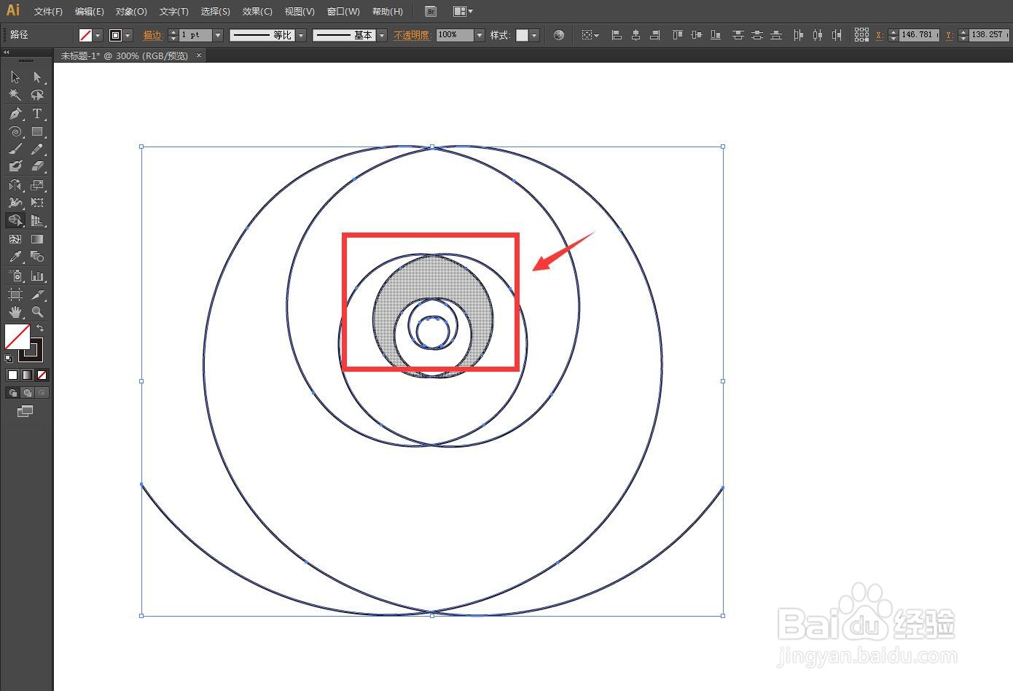Open the stroke weight 1 pt dropdown

tap(216, 35)
